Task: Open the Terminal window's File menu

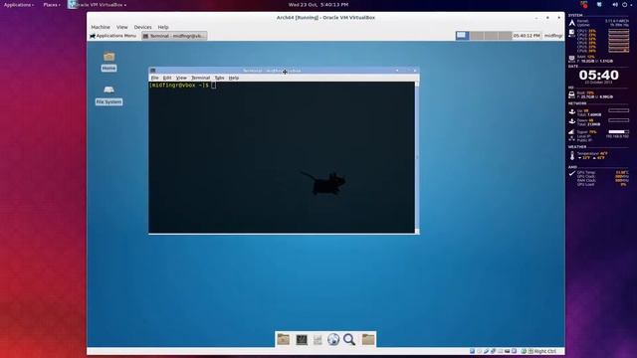Action: (155, 78)
